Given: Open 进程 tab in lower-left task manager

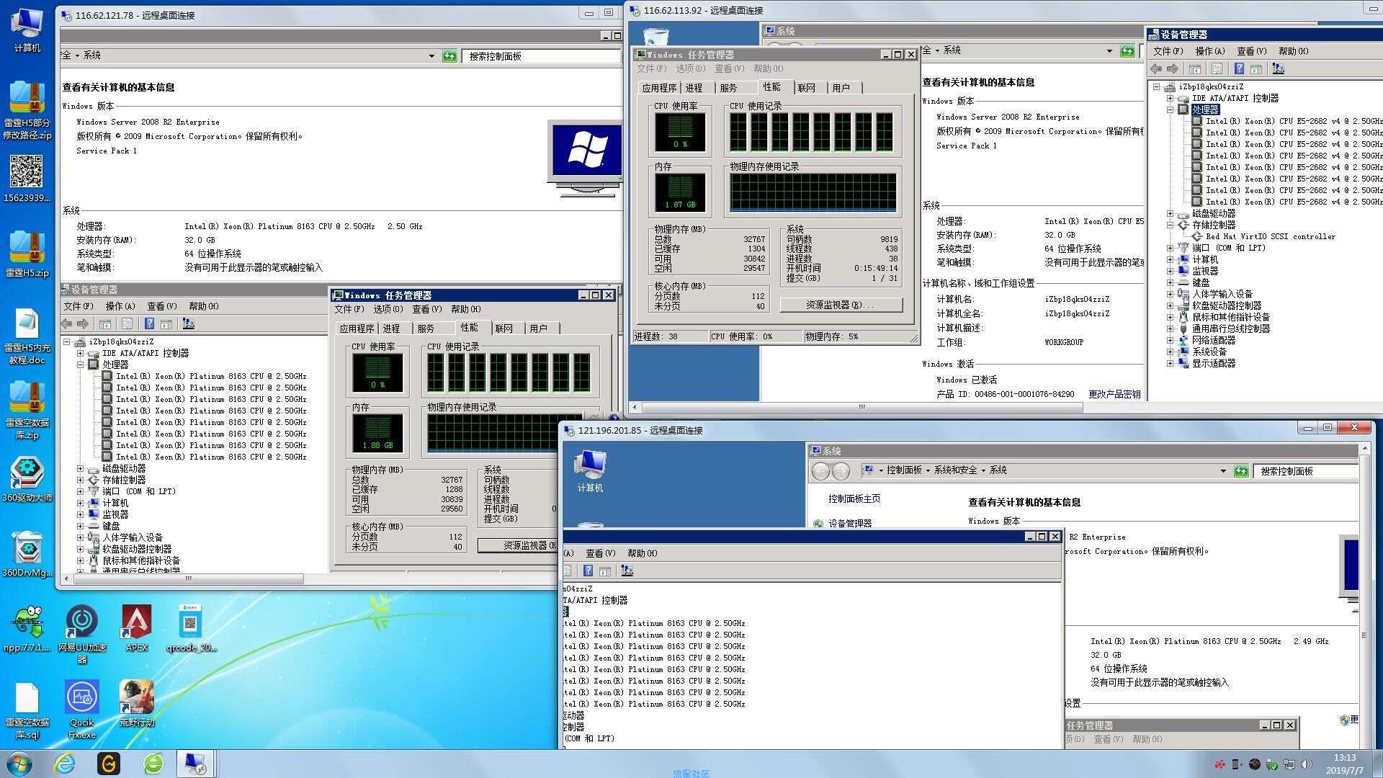Looking at the screenshot, I should (x=391, y=328).
